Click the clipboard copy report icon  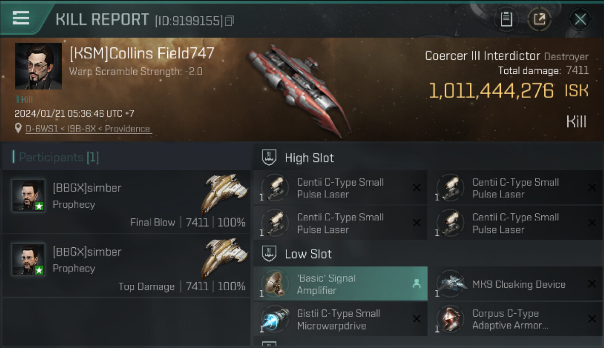point(506,19)
